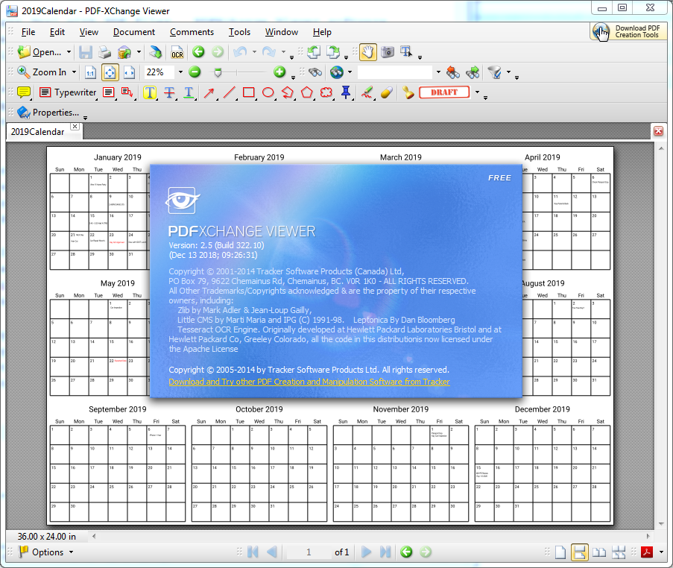Screen dimensions: 673x568
Task: Toggle Fit Page view mode
Action: click(x=110, y=72)
